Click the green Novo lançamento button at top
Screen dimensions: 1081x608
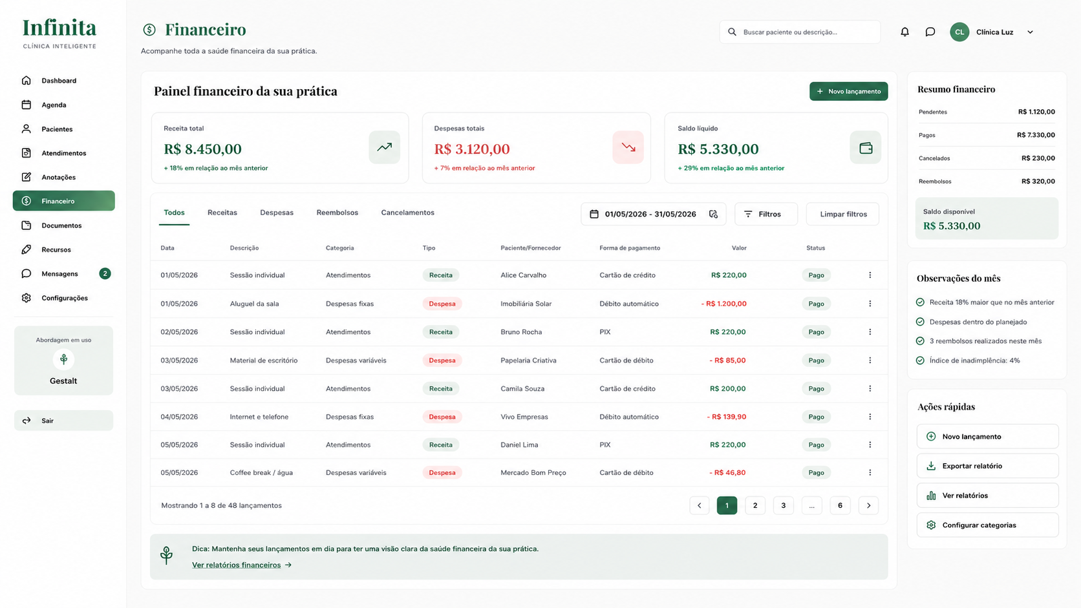point(848,91)
